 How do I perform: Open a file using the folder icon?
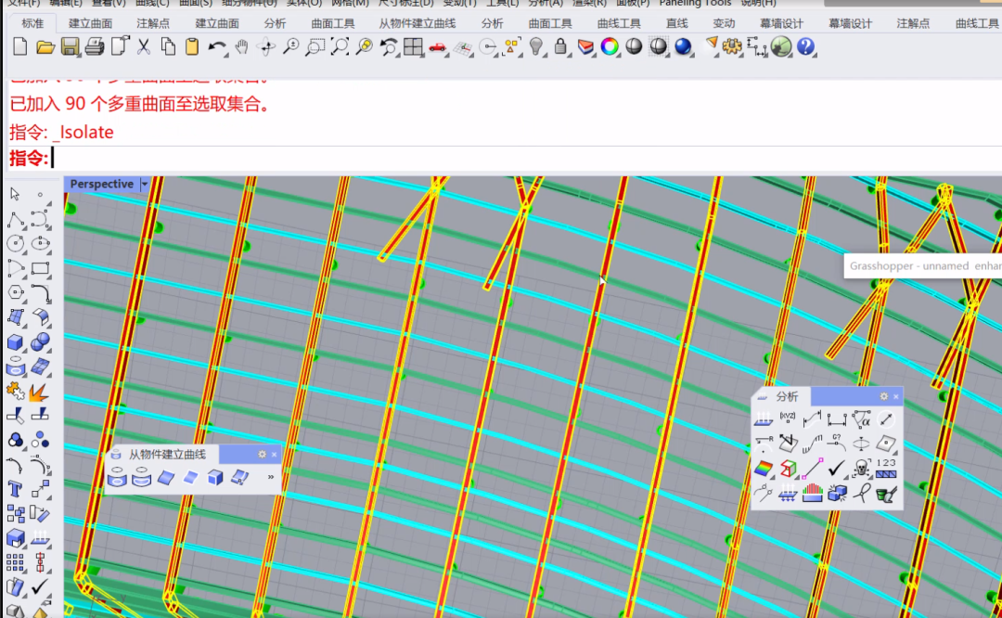(45, 46)
